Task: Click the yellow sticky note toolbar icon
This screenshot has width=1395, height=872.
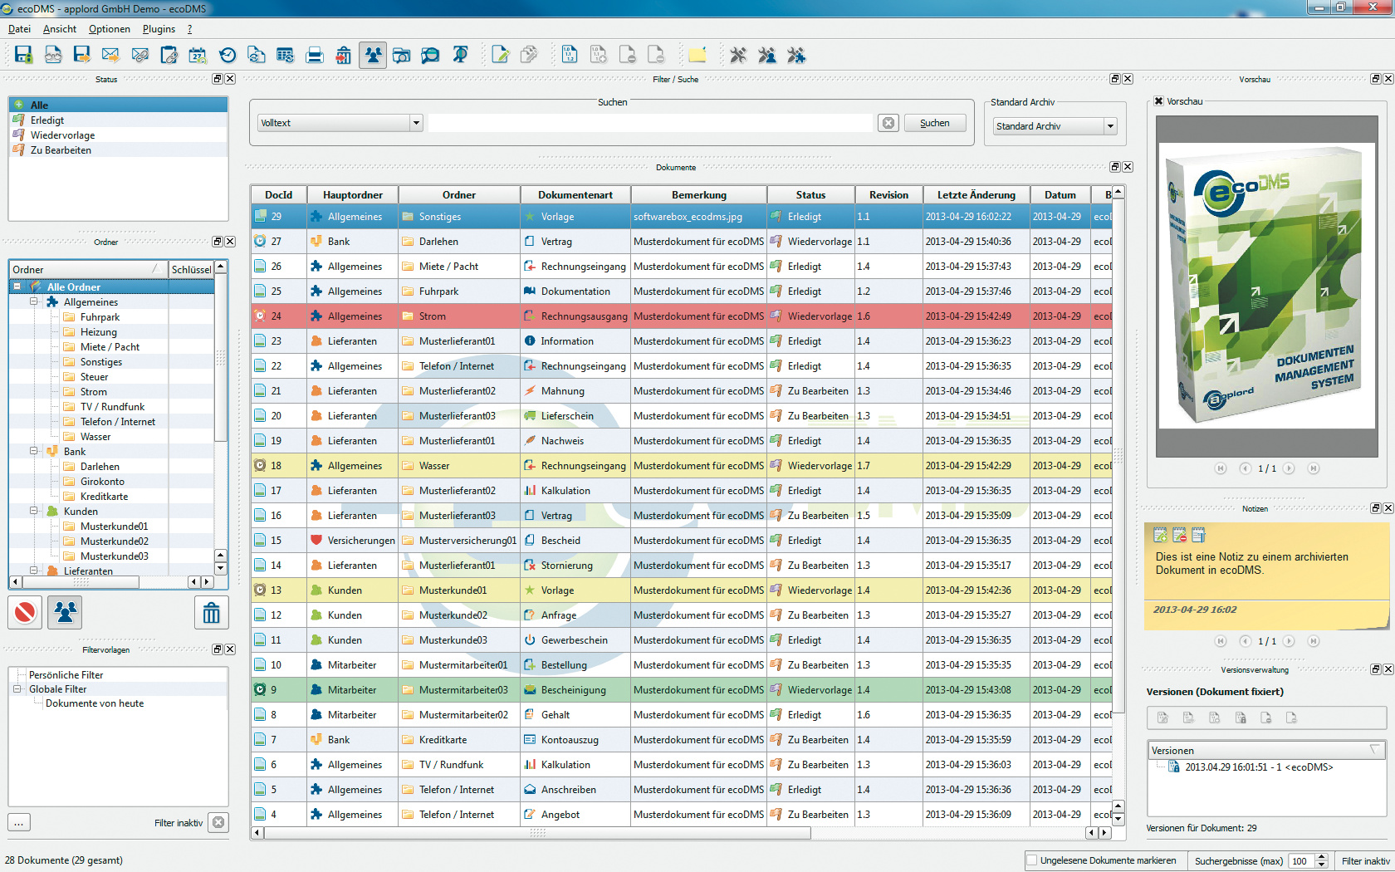Action: pyautogui.click(x=697, y=56)
